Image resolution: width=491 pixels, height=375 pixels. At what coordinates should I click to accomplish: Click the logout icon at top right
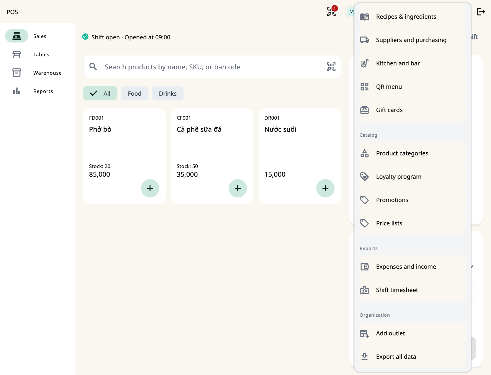click(481, 12)
